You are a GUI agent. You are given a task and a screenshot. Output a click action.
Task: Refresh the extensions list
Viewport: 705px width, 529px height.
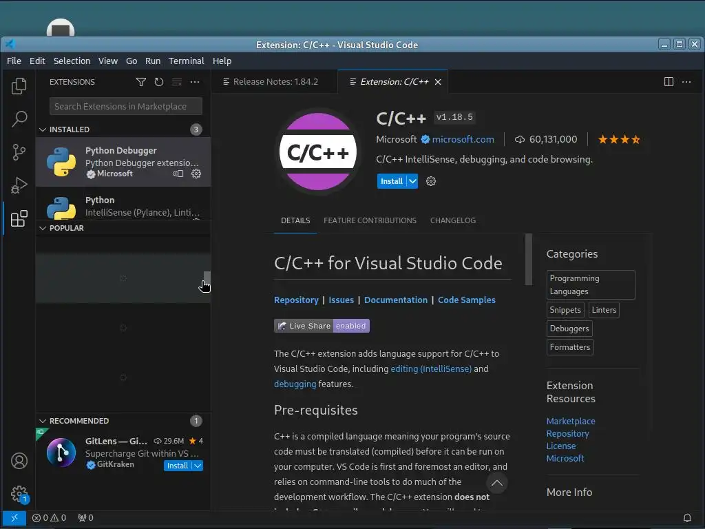click(159, 82)
